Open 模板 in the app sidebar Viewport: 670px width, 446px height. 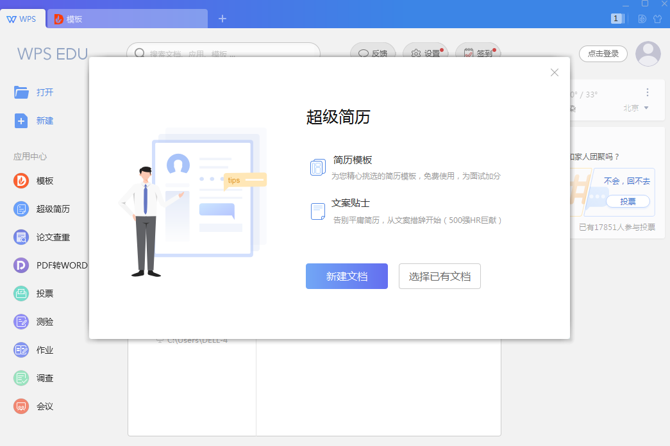point(34,181)
